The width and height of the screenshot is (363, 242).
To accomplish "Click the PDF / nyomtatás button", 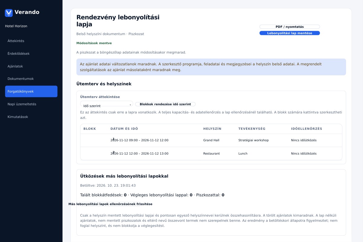I will [289, 27].
